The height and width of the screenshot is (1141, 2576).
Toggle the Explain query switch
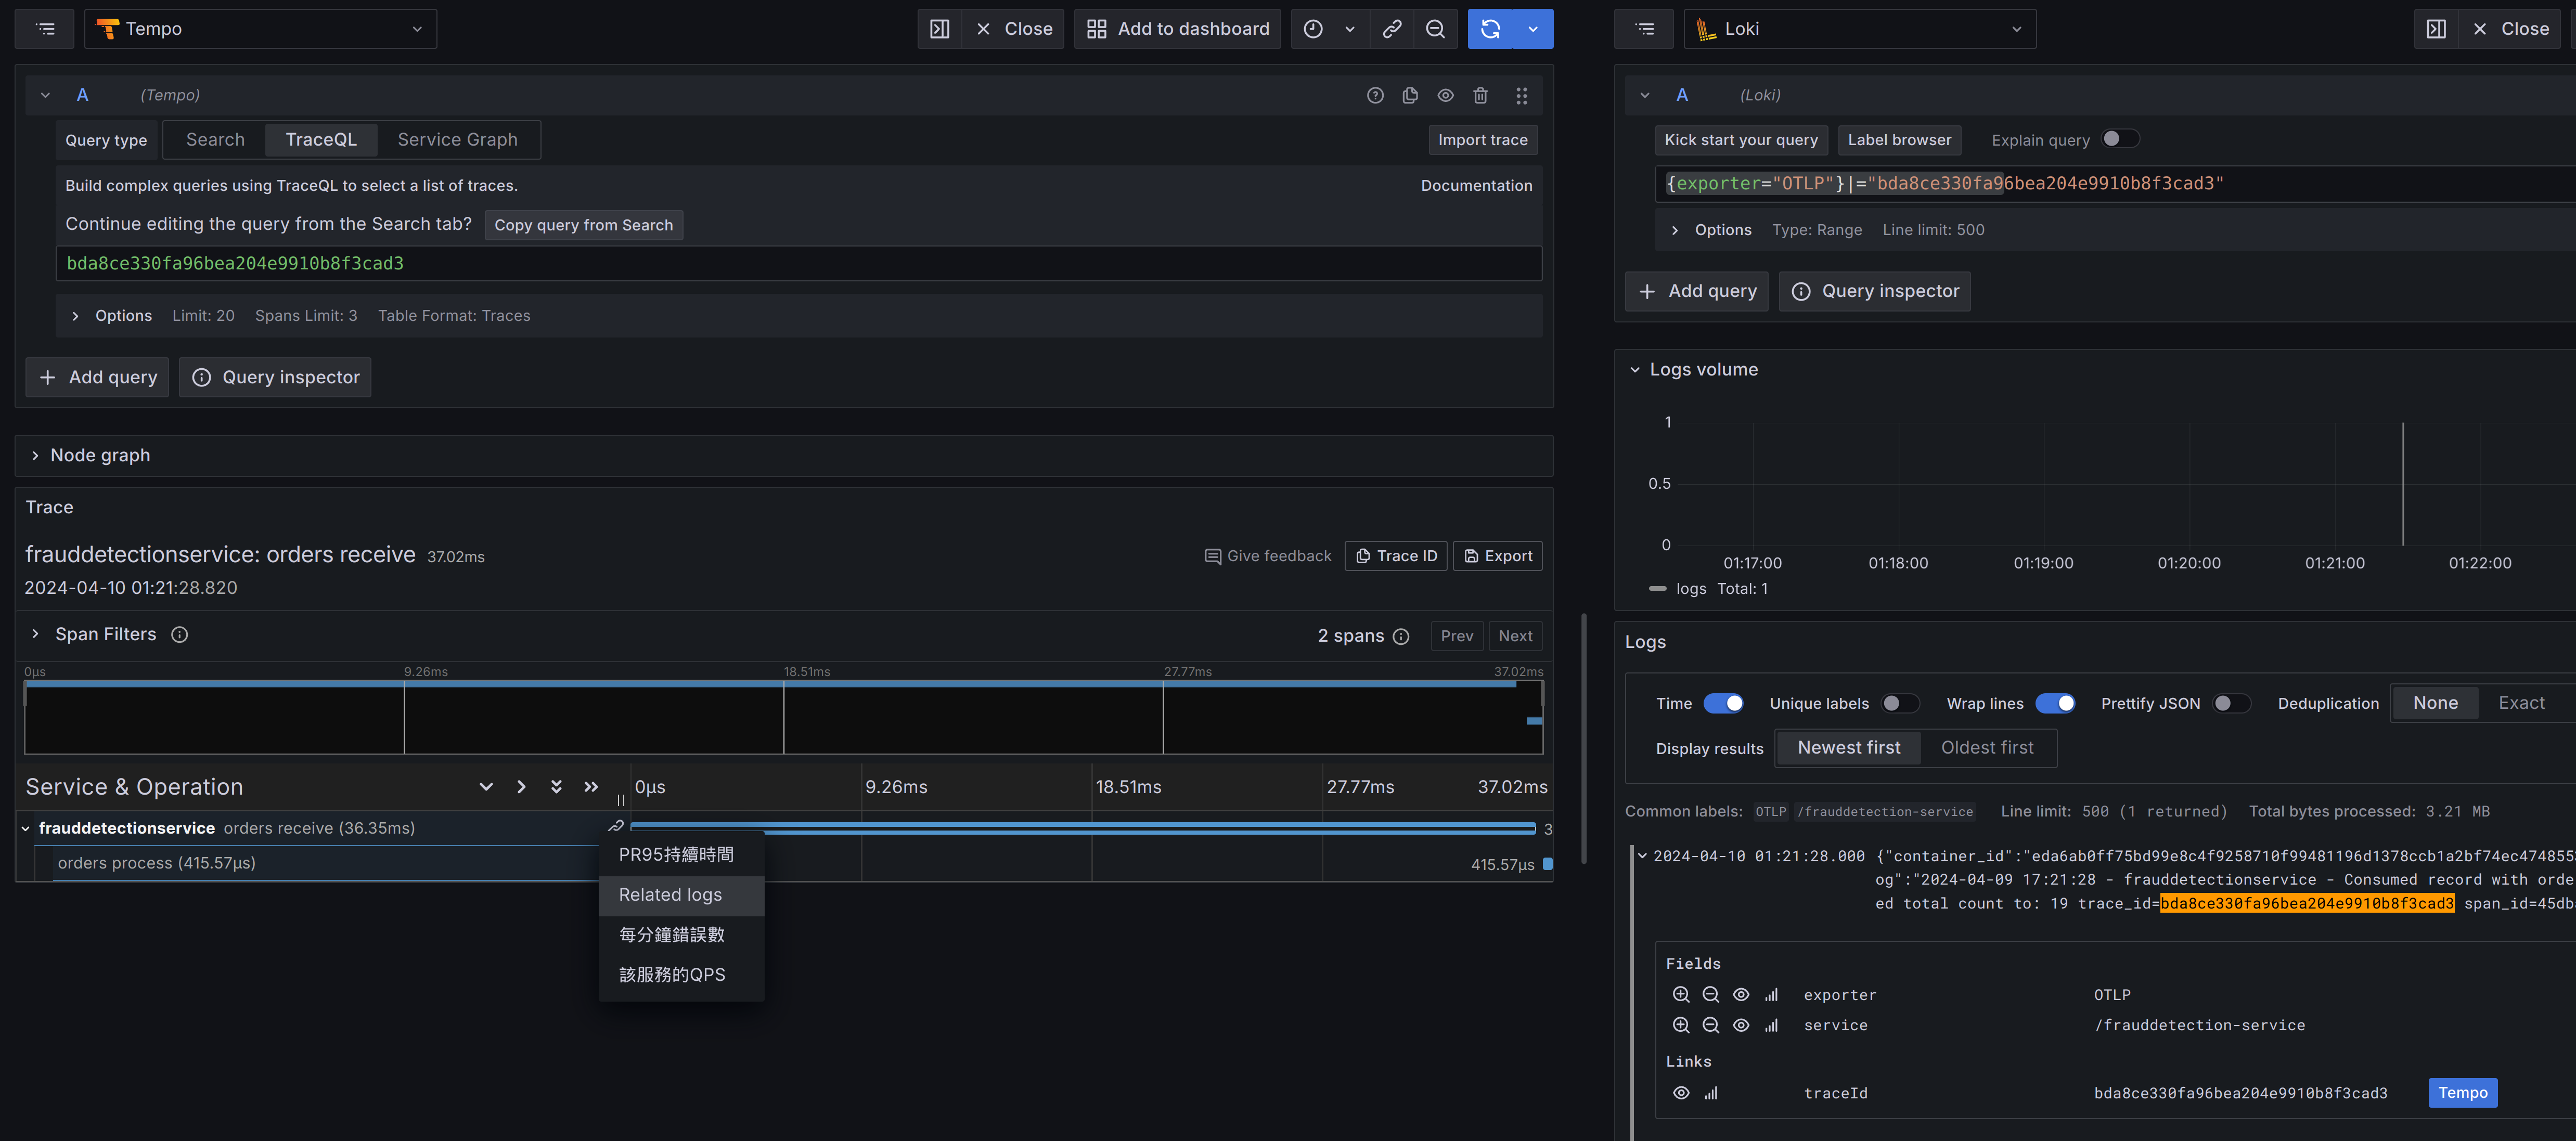[2120, 139]
